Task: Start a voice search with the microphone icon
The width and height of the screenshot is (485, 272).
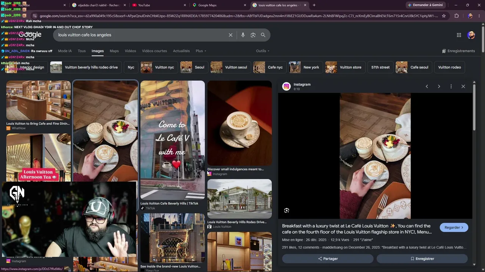Action: tap(243, 35)
